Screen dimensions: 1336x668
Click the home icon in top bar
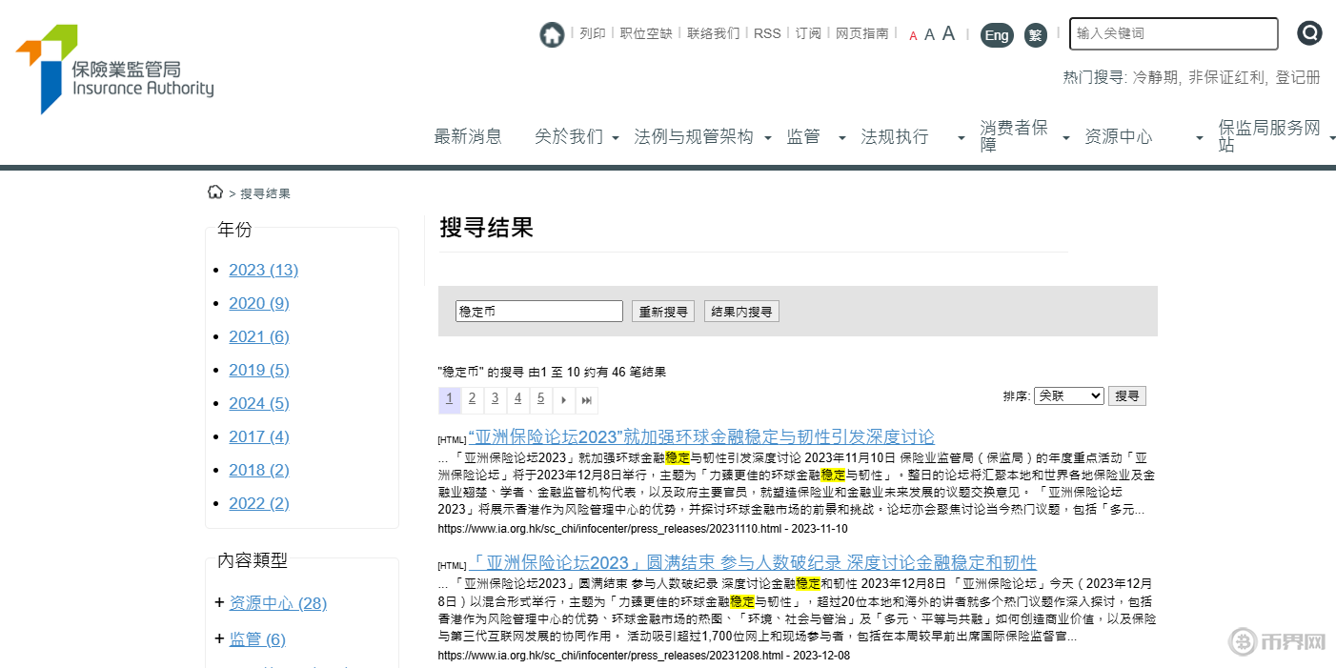click(552, 34)
